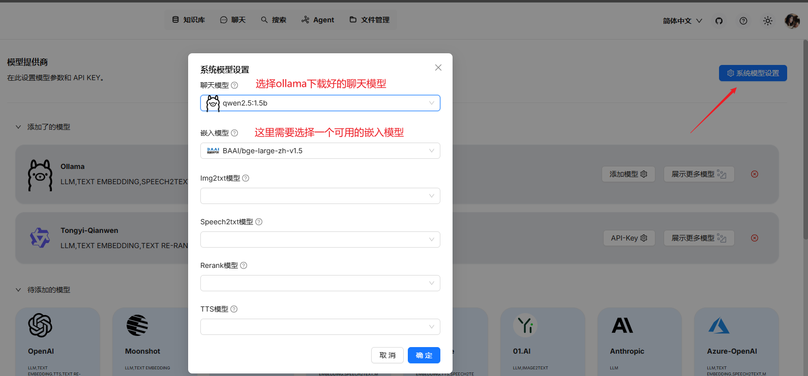
Task: Click the page vertical scrollbar
Action: (805, 140)
